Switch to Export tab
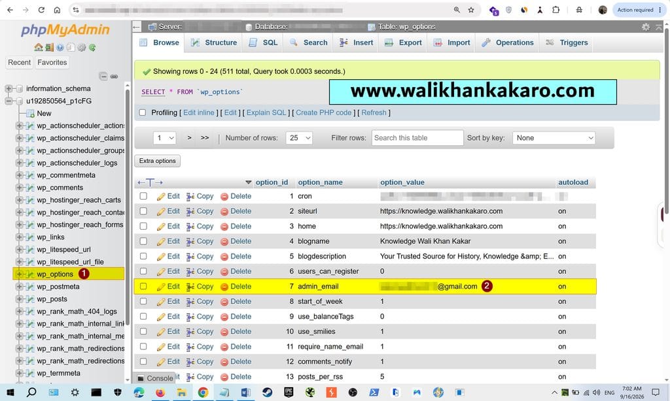 (x=402, y=43)
